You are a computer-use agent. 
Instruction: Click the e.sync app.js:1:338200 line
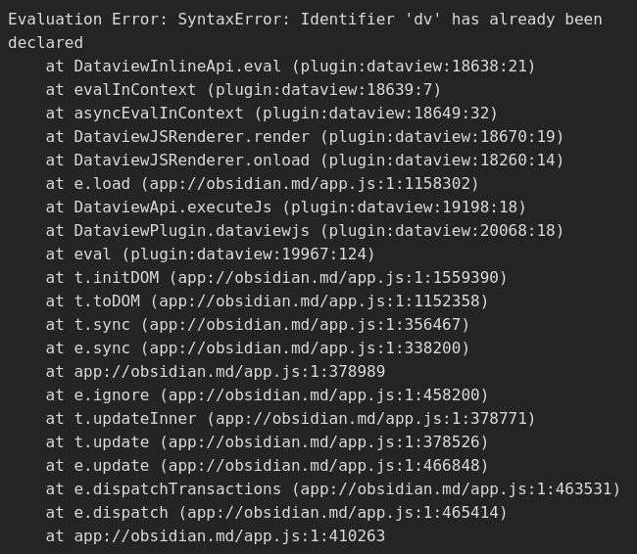[258, 348]
